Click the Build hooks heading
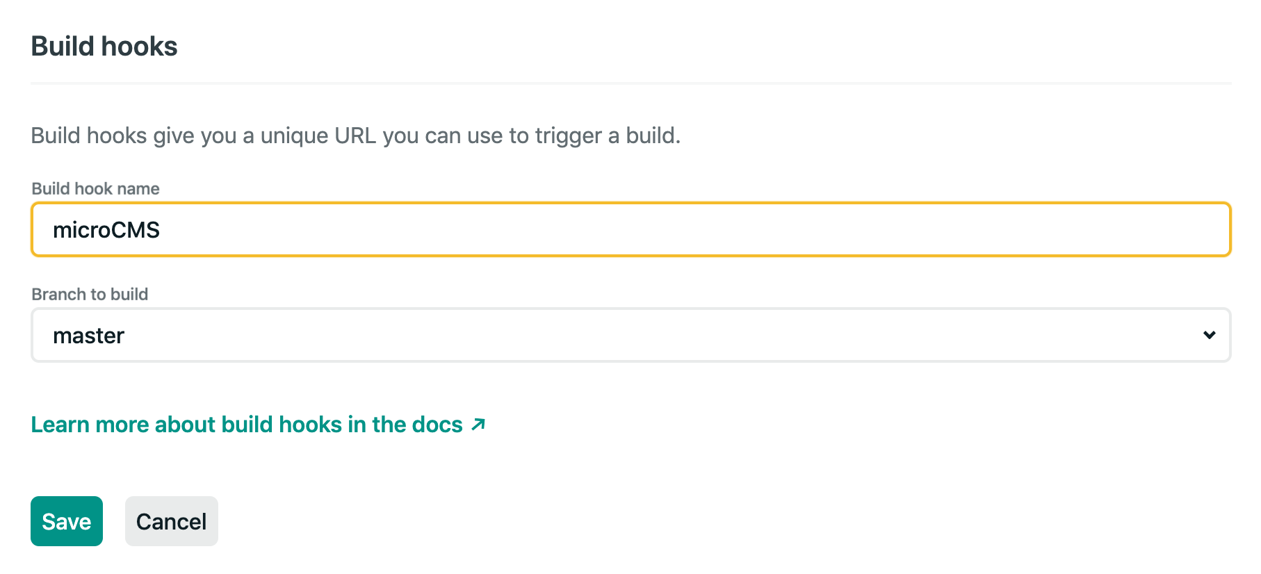 click(x=104, y=47)
